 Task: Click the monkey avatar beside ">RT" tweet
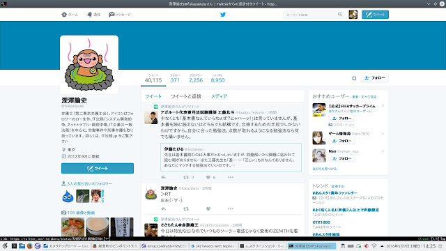click(x=151, y=193)
